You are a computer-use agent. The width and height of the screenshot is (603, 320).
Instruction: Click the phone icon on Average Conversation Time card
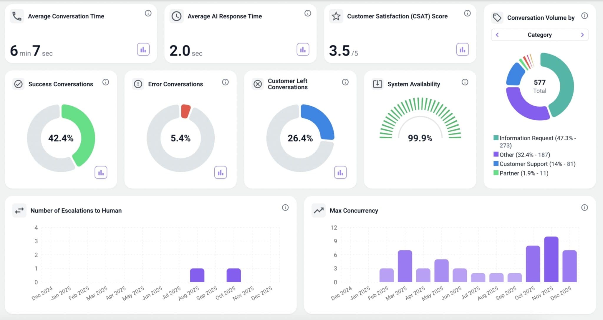17,16
